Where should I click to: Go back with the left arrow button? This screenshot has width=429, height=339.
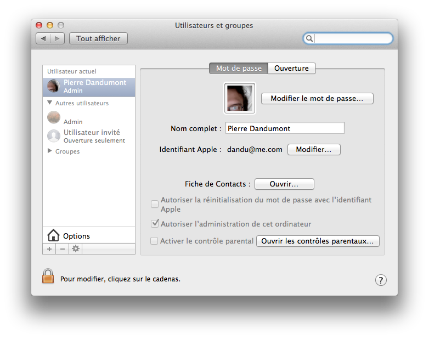(x=43, y=38)
